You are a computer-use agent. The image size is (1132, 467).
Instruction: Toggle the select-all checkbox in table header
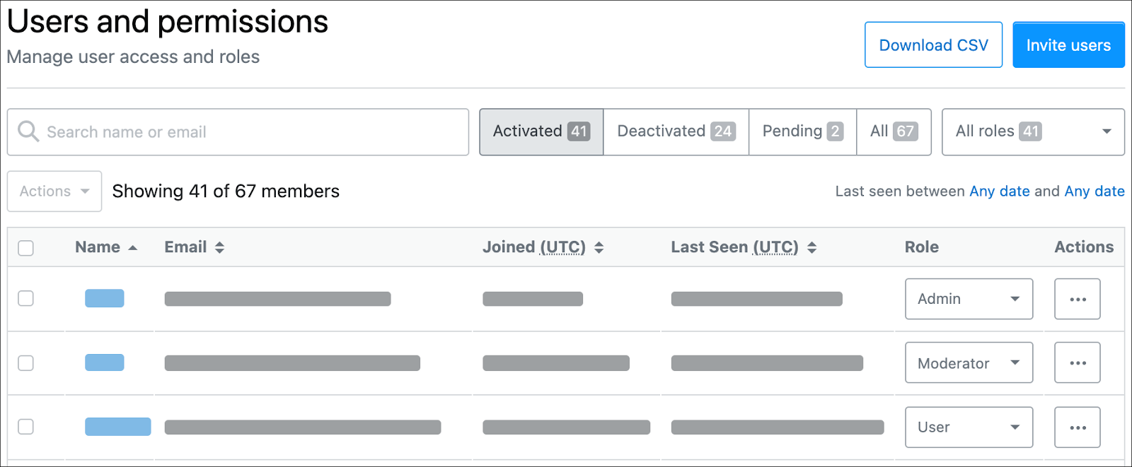point(26,248)
